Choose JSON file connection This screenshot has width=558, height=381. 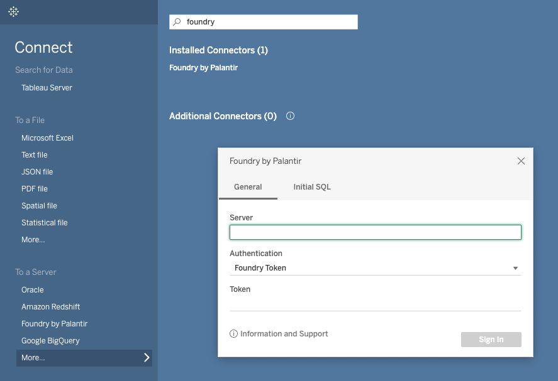tap(37, 172)
